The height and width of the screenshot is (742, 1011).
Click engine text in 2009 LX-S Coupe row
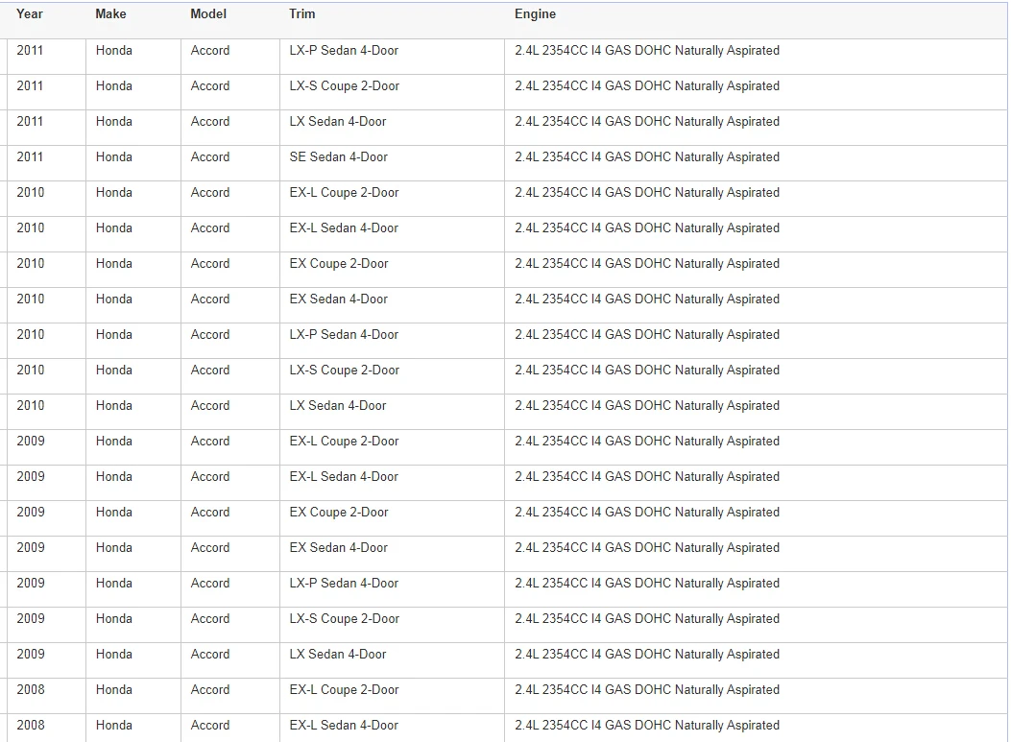coord(647,618)
